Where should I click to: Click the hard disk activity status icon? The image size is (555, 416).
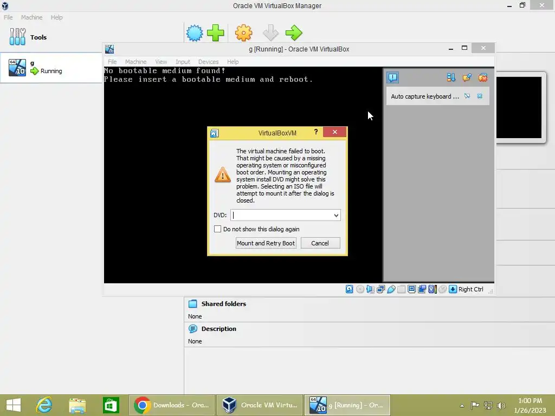350,289
